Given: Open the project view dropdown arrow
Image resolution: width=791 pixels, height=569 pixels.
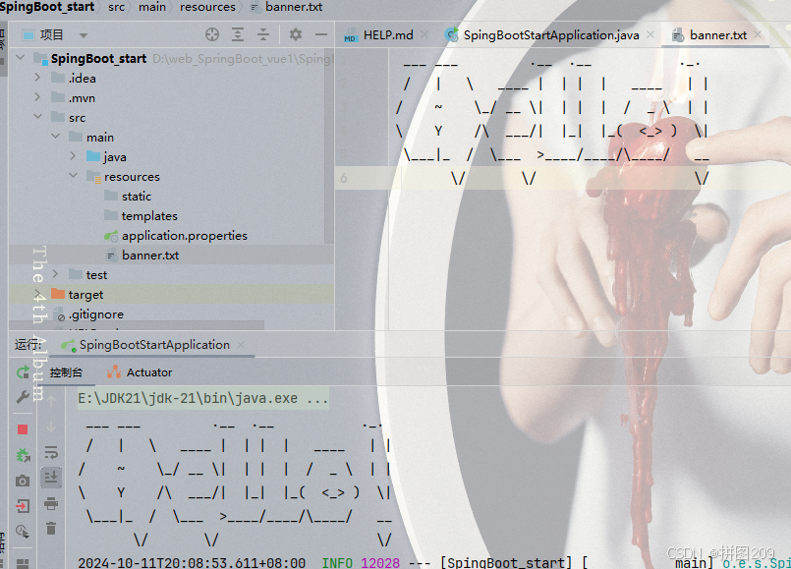Looking at the screenshot, I should pyautogui.click(x=84, y=35).
